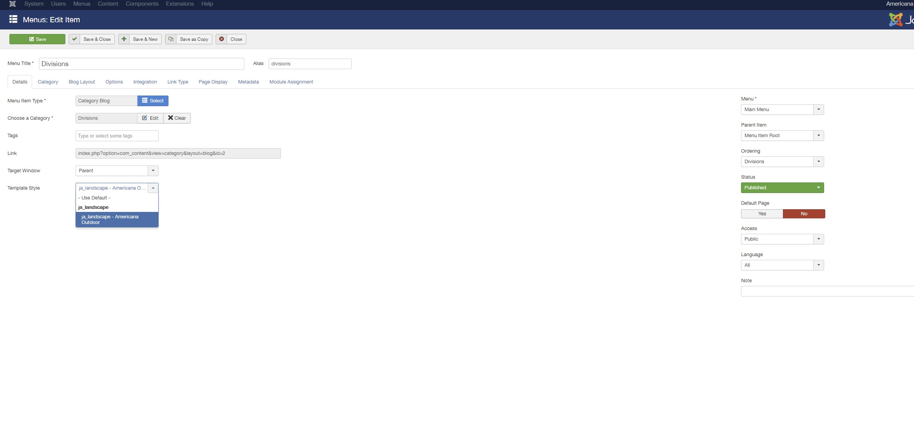
Task: Switch to the Blog Layout tab
Action: point(82,82)
